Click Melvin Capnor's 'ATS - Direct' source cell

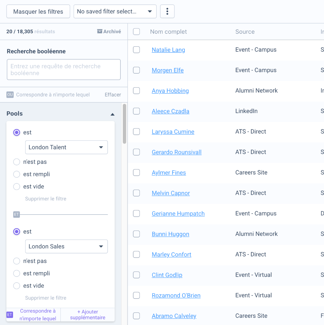[x=251, y=193]
